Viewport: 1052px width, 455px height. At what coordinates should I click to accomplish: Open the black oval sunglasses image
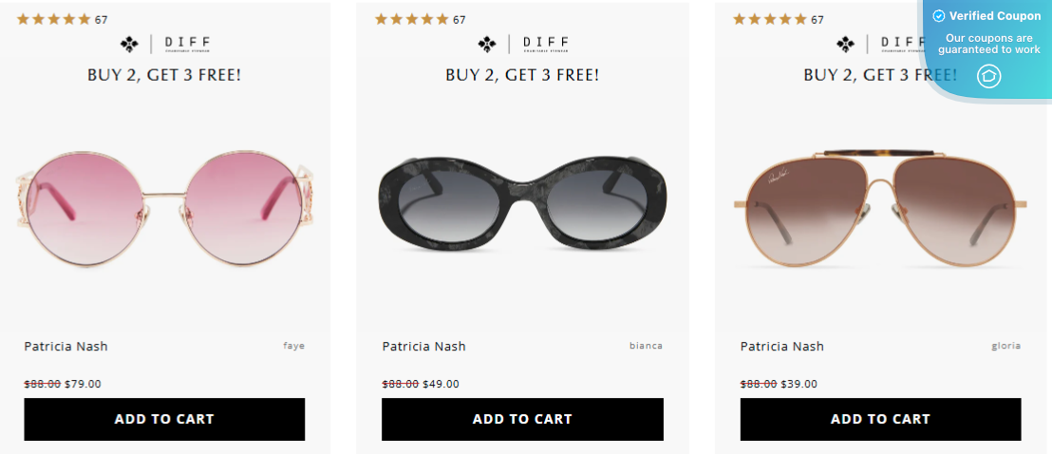click(522, 201)
